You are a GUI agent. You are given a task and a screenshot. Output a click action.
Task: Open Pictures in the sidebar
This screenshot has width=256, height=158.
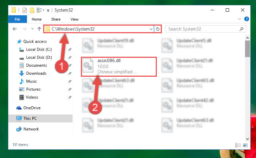pyautogui.click(x=33, y=89)
